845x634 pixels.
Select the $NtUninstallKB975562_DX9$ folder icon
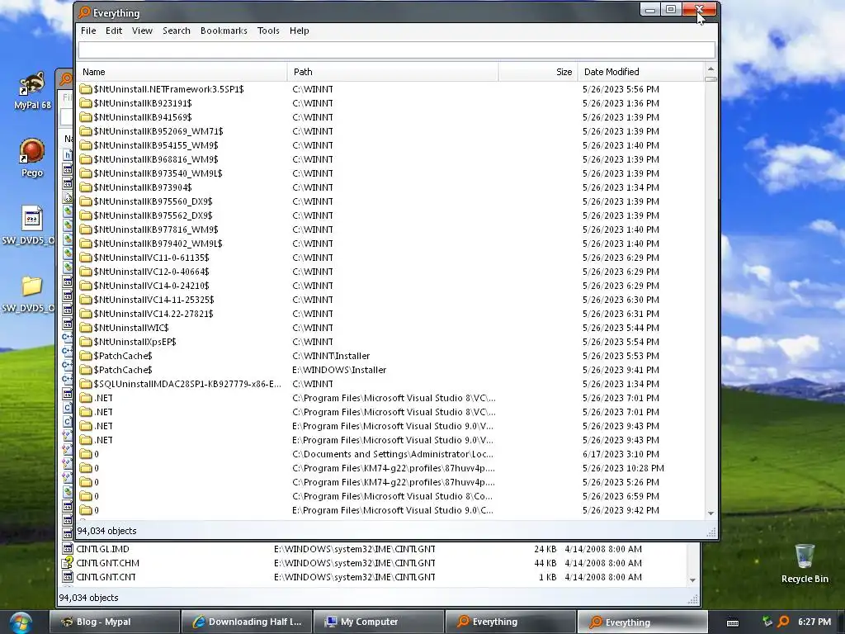click(x=86, y=215)
